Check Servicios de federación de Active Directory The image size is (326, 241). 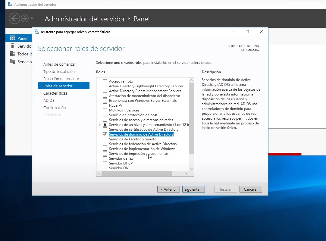(x=105, y=144)
